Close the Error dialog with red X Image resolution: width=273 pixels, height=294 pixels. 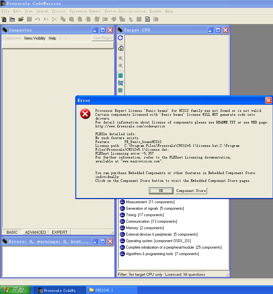(268, 100)
